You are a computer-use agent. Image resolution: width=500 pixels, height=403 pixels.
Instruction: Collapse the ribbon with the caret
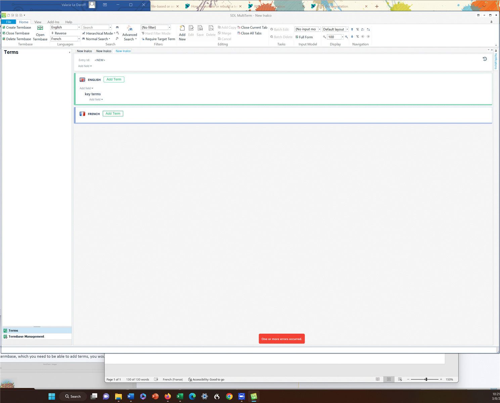tap(496, 45)
